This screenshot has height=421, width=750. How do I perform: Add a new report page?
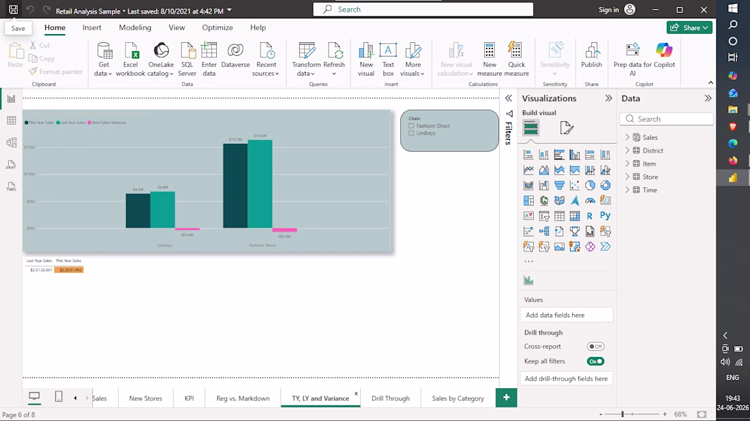coord(506,398)
